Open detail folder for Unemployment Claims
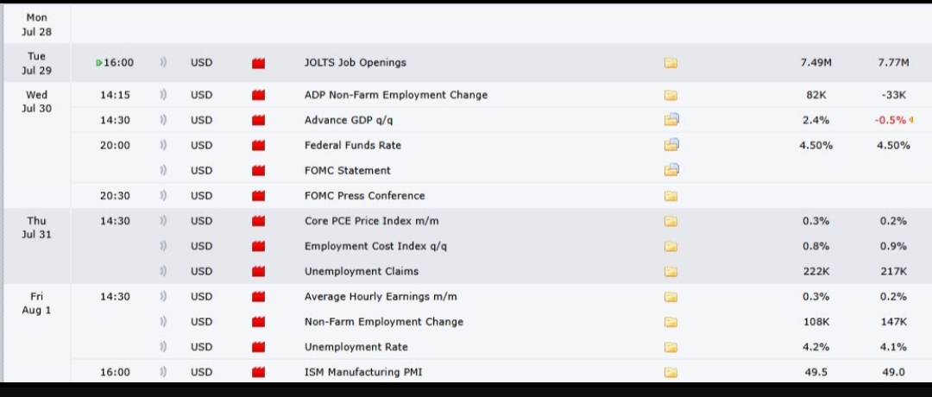 (x=671, y=272)
